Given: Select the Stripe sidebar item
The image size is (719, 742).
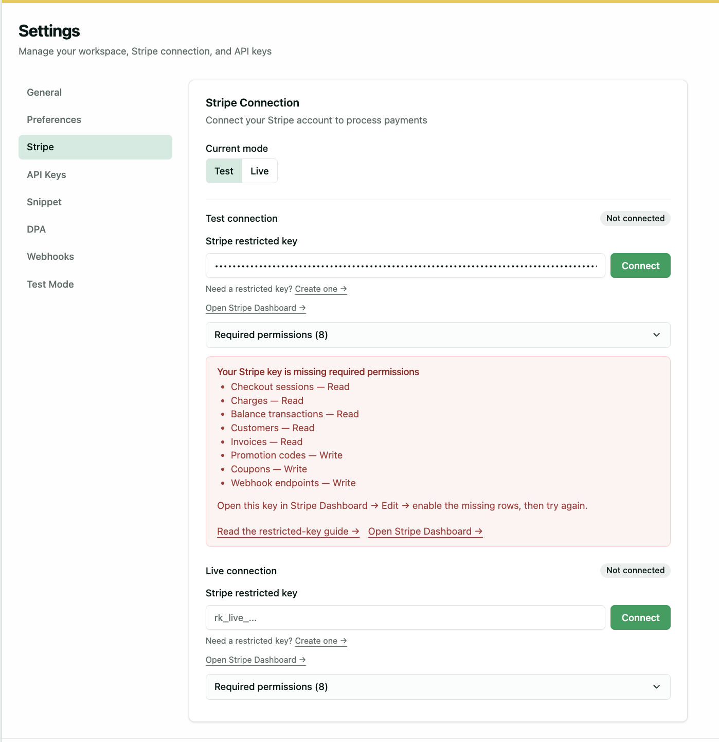Looking at the screenshot, I should 95,147.
